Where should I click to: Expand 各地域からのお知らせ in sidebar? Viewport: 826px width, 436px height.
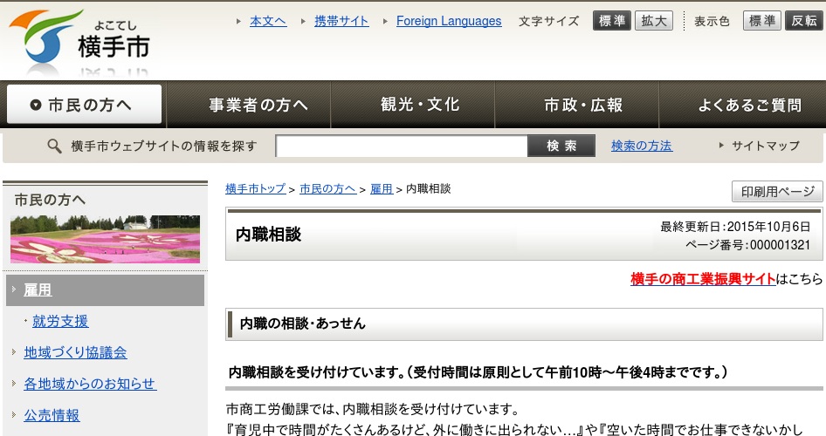coord(89,384)
